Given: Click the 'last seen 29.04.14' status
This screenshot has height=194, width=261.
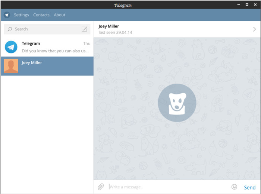Looking at the screenshot, I should [115, 32].
